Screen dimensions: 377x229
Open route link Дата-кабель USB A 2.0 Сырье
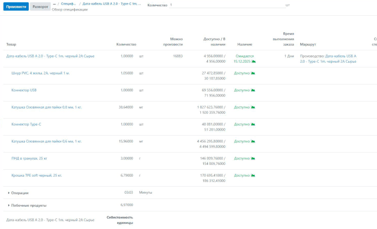[x=328, y=59]
